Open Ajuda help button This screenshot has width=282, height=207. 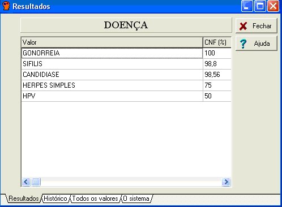tap(257, 44)
